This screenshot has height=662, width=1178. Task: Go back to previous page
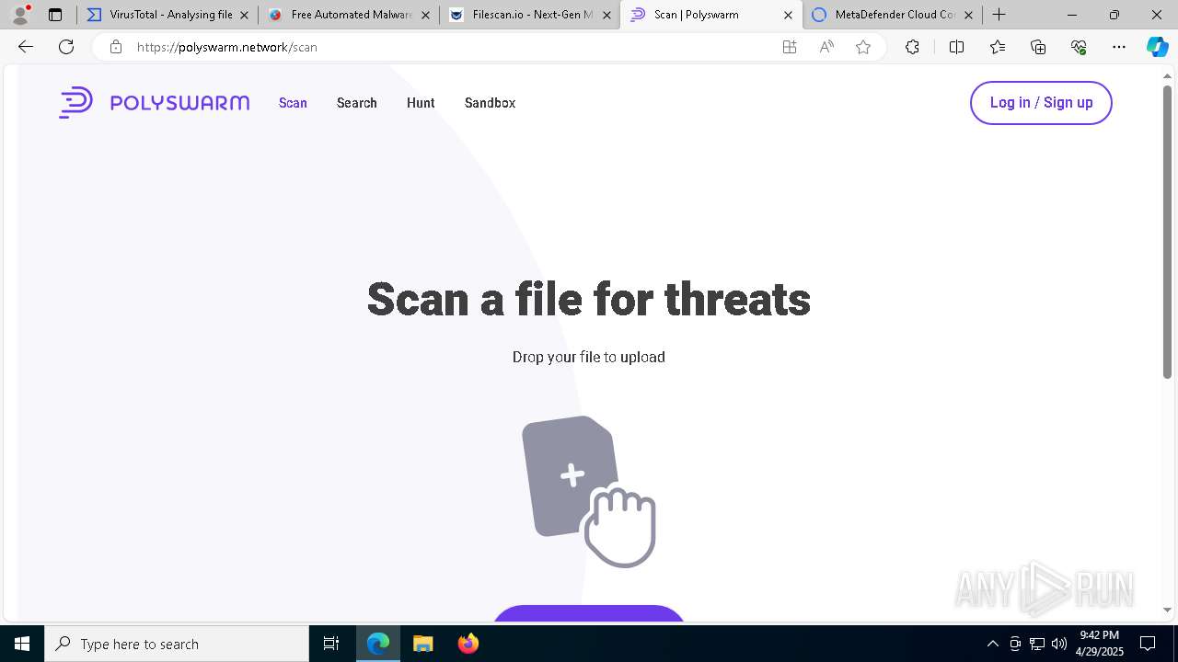(26, 47)
